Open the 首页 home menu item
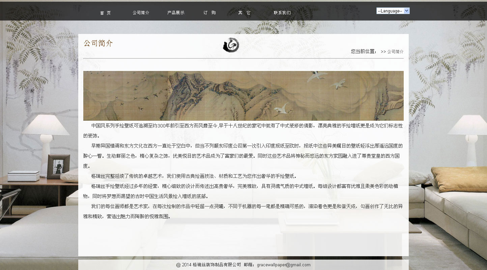The width and height of the screenshot is (487, 270). 105,13
